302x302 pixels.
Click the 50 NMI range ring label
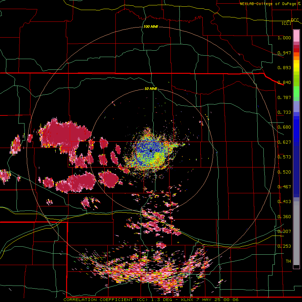click(x=151, y=89)
